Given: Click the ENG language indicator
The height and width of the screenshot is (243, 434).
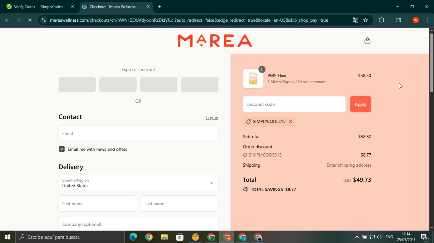Looking at the screenshot, I should (x=389, y=237).
